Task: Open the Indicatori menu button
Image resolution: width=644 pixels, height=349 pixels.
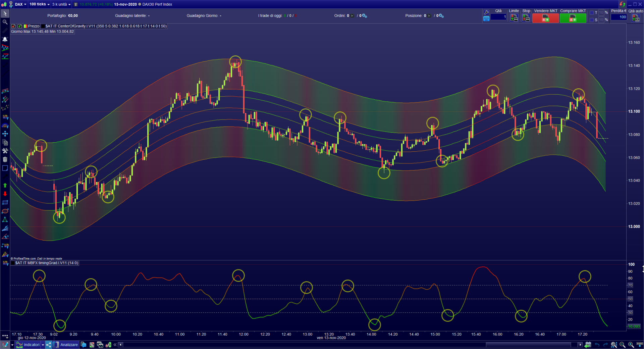Action: pyautogui.click(x=28, y=345)
